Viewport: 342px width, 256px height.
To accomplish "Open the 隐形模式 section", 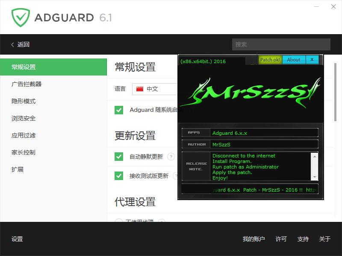I will click(24, 101).
